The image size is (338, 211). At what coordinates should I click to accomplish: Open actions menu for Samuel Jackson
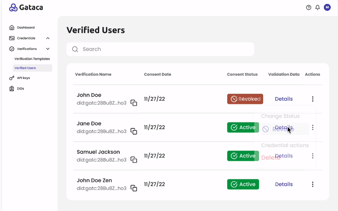click(x=313, y=156)
